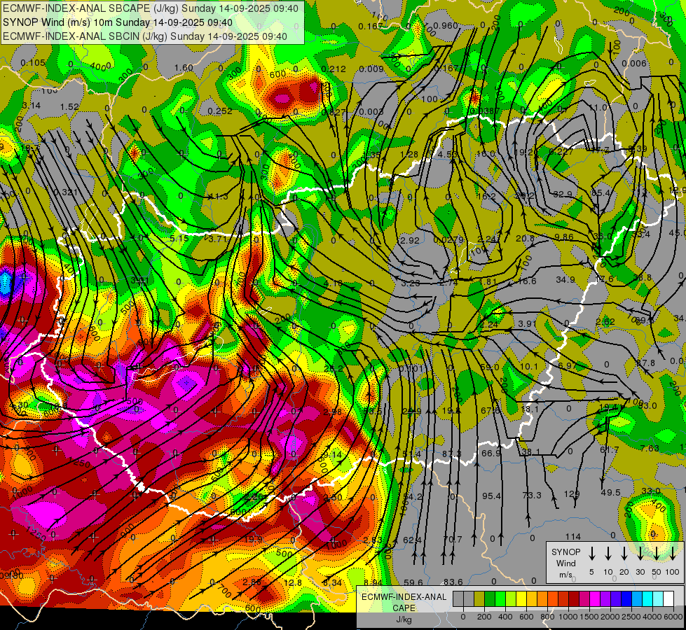Click the 0.960 value near top
Viewport: 686px width, 630px height.
tap(446, 25)
